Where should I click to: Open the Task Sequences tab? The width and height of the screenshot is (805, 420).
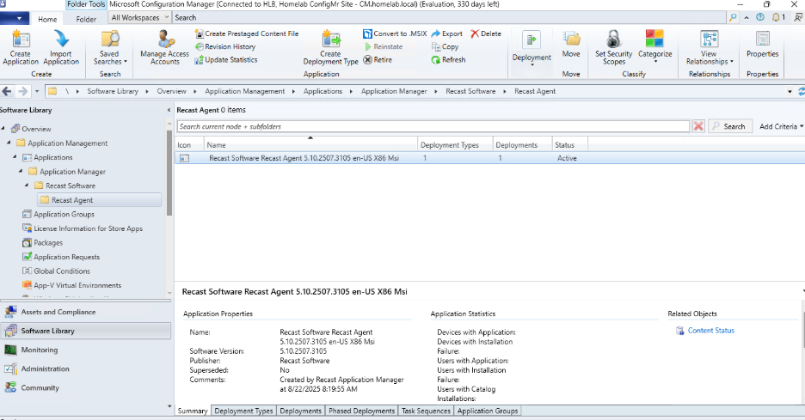point(426,411)
